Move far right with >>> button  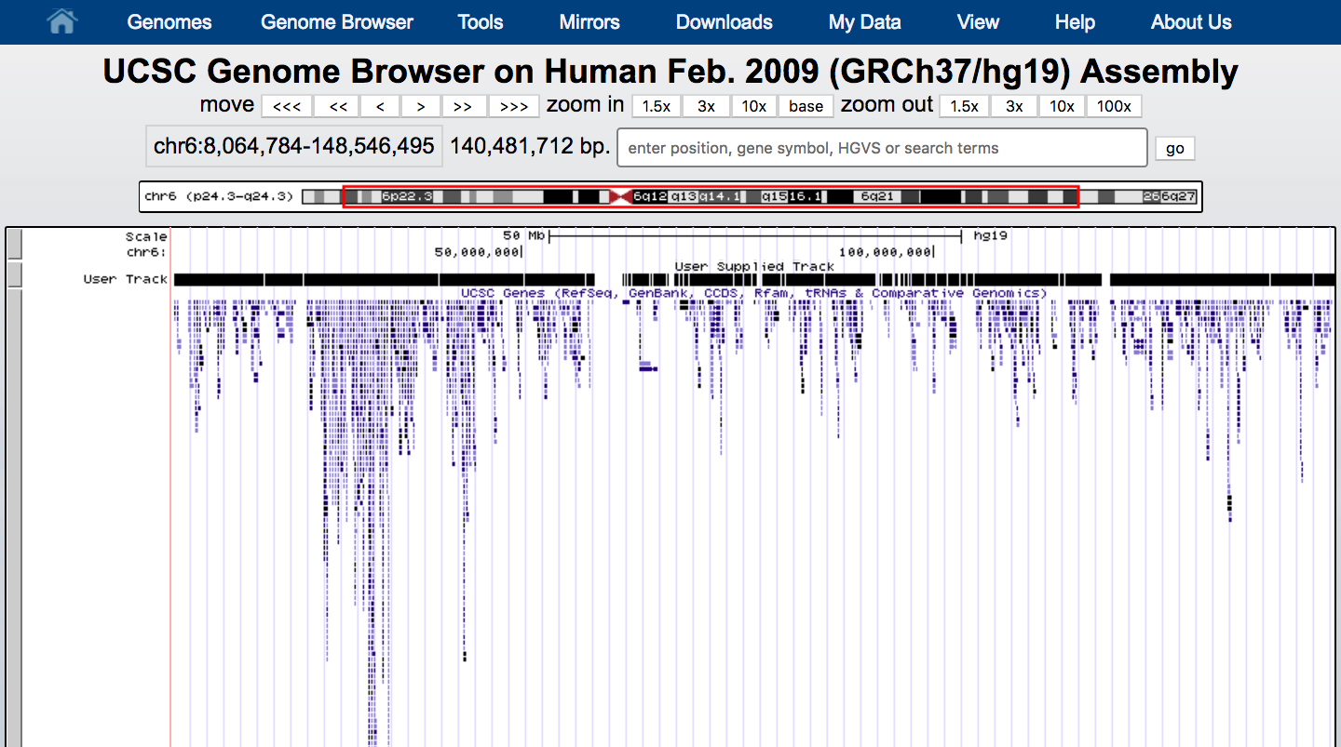[x=514, y=106]
